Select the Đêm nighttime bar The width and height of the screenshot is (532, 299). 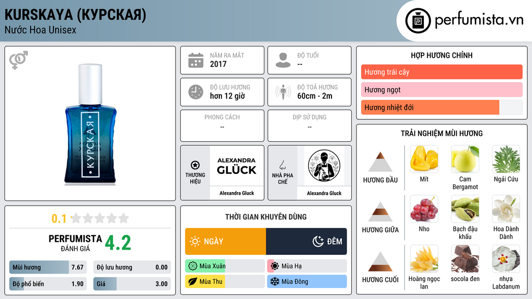[307, 241]
